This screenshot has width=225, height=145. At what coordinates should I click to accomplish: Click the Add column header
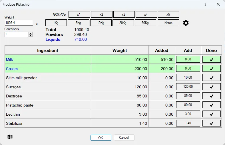(x=188, y=50)
